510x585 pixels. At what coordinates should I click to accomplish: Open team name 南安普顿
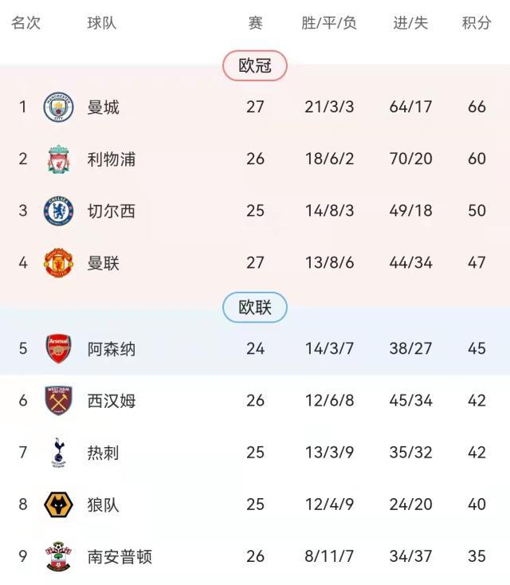point(120,556)
